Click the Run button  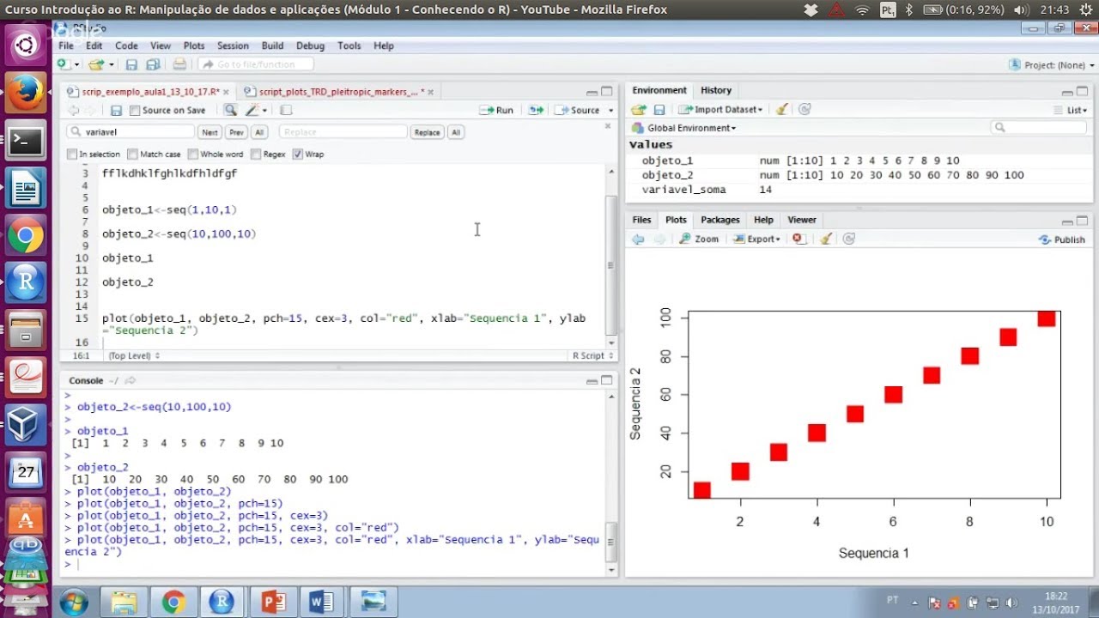coord(497,110)
